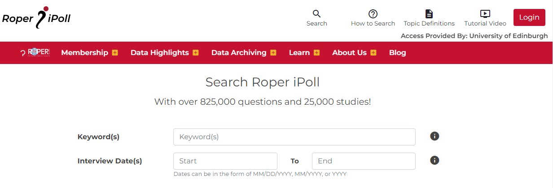Viewport: 553px width, 188px height.
Task: Click the End date input field
Action: point(364,161)
